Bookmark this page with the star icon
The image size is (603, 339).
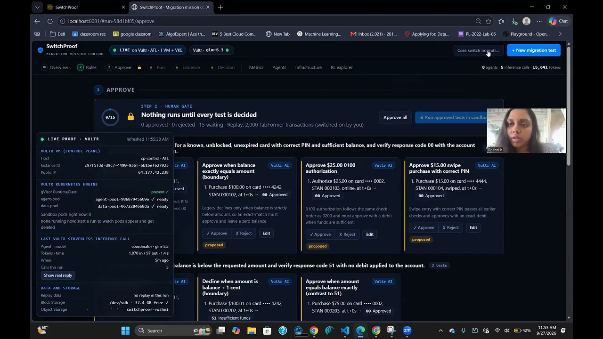point(489,21)
